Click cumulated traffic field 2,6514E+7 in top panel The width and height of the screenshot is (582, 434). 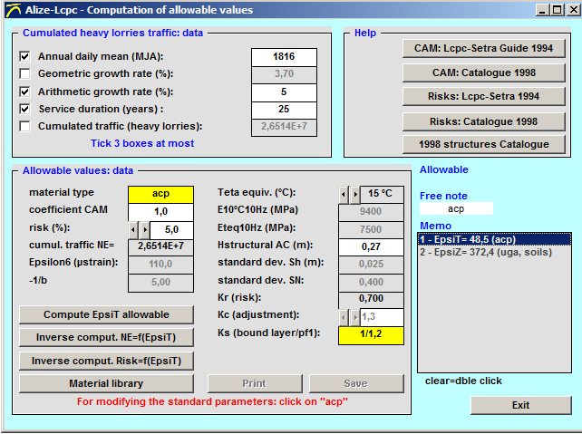pos(284,127)
